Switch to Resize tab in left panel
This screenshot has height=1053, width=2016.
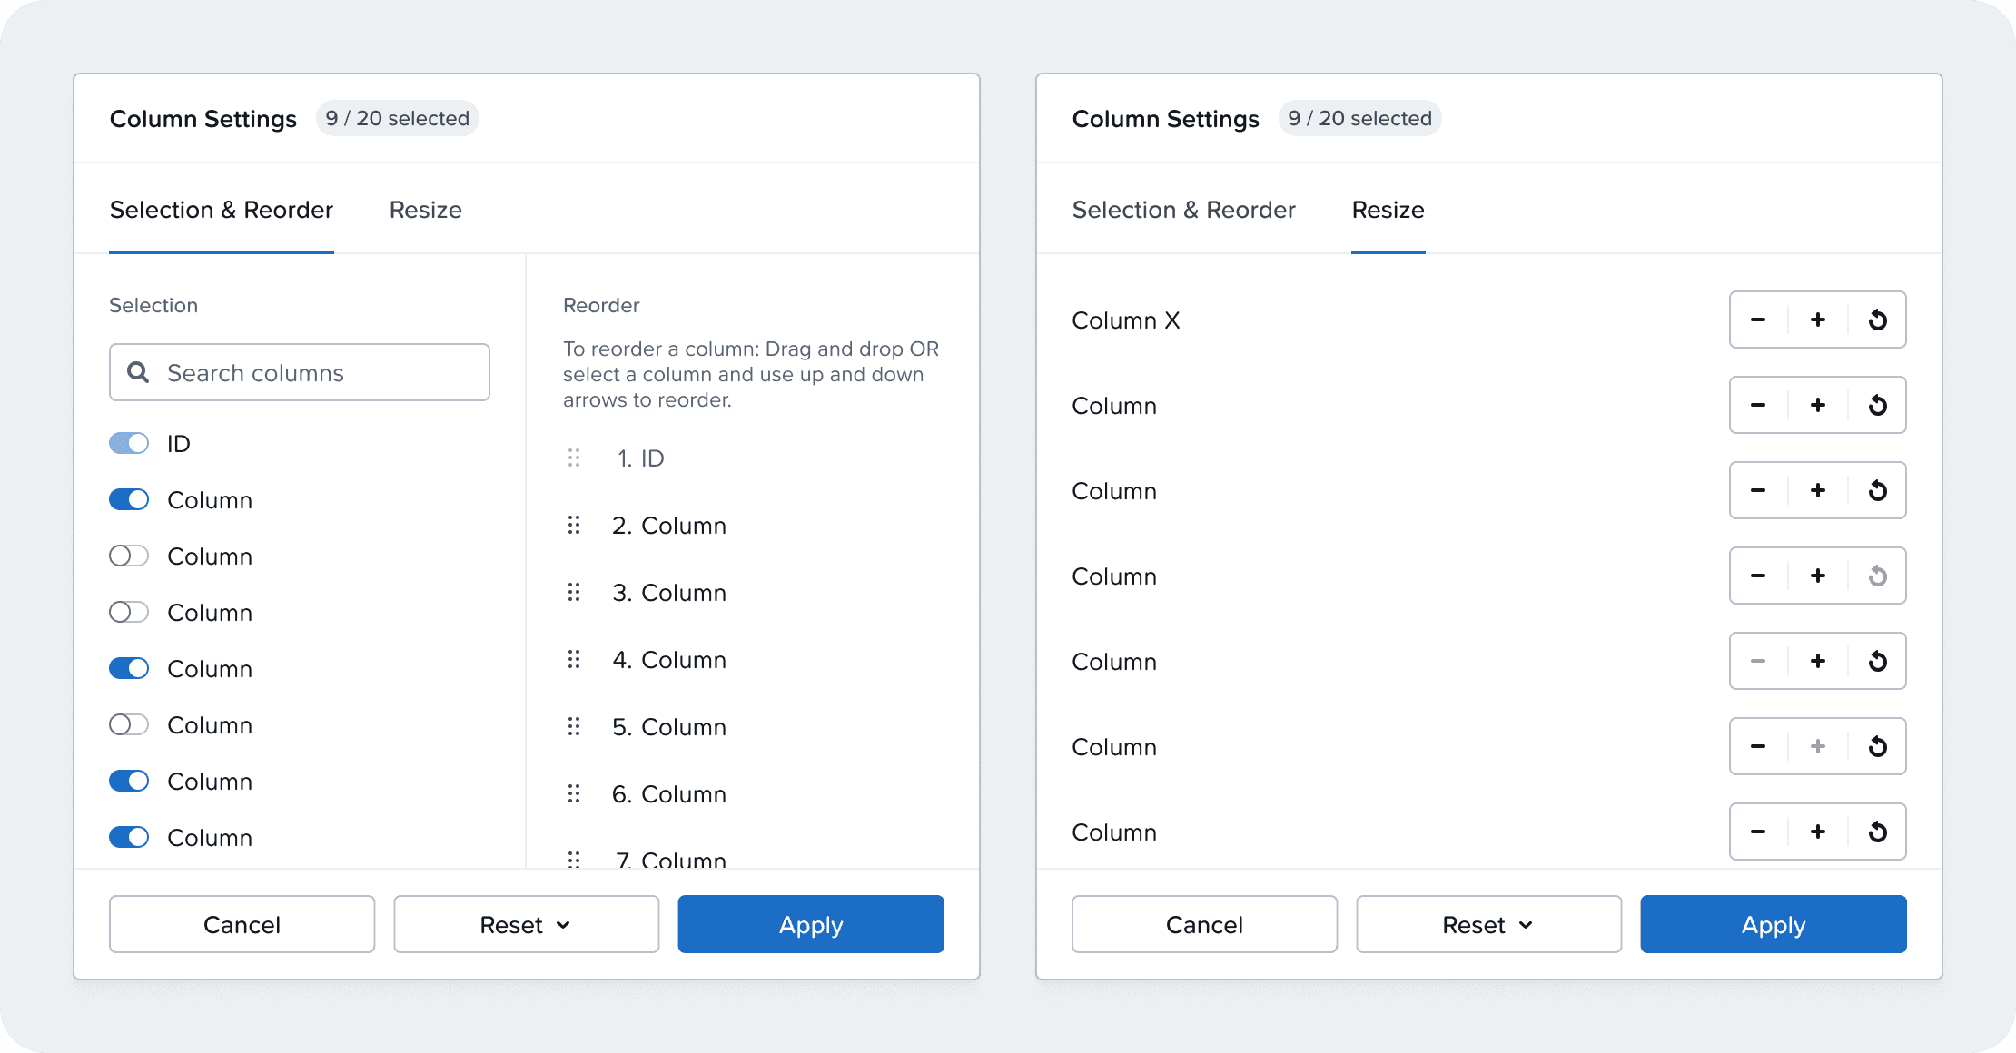426,210
